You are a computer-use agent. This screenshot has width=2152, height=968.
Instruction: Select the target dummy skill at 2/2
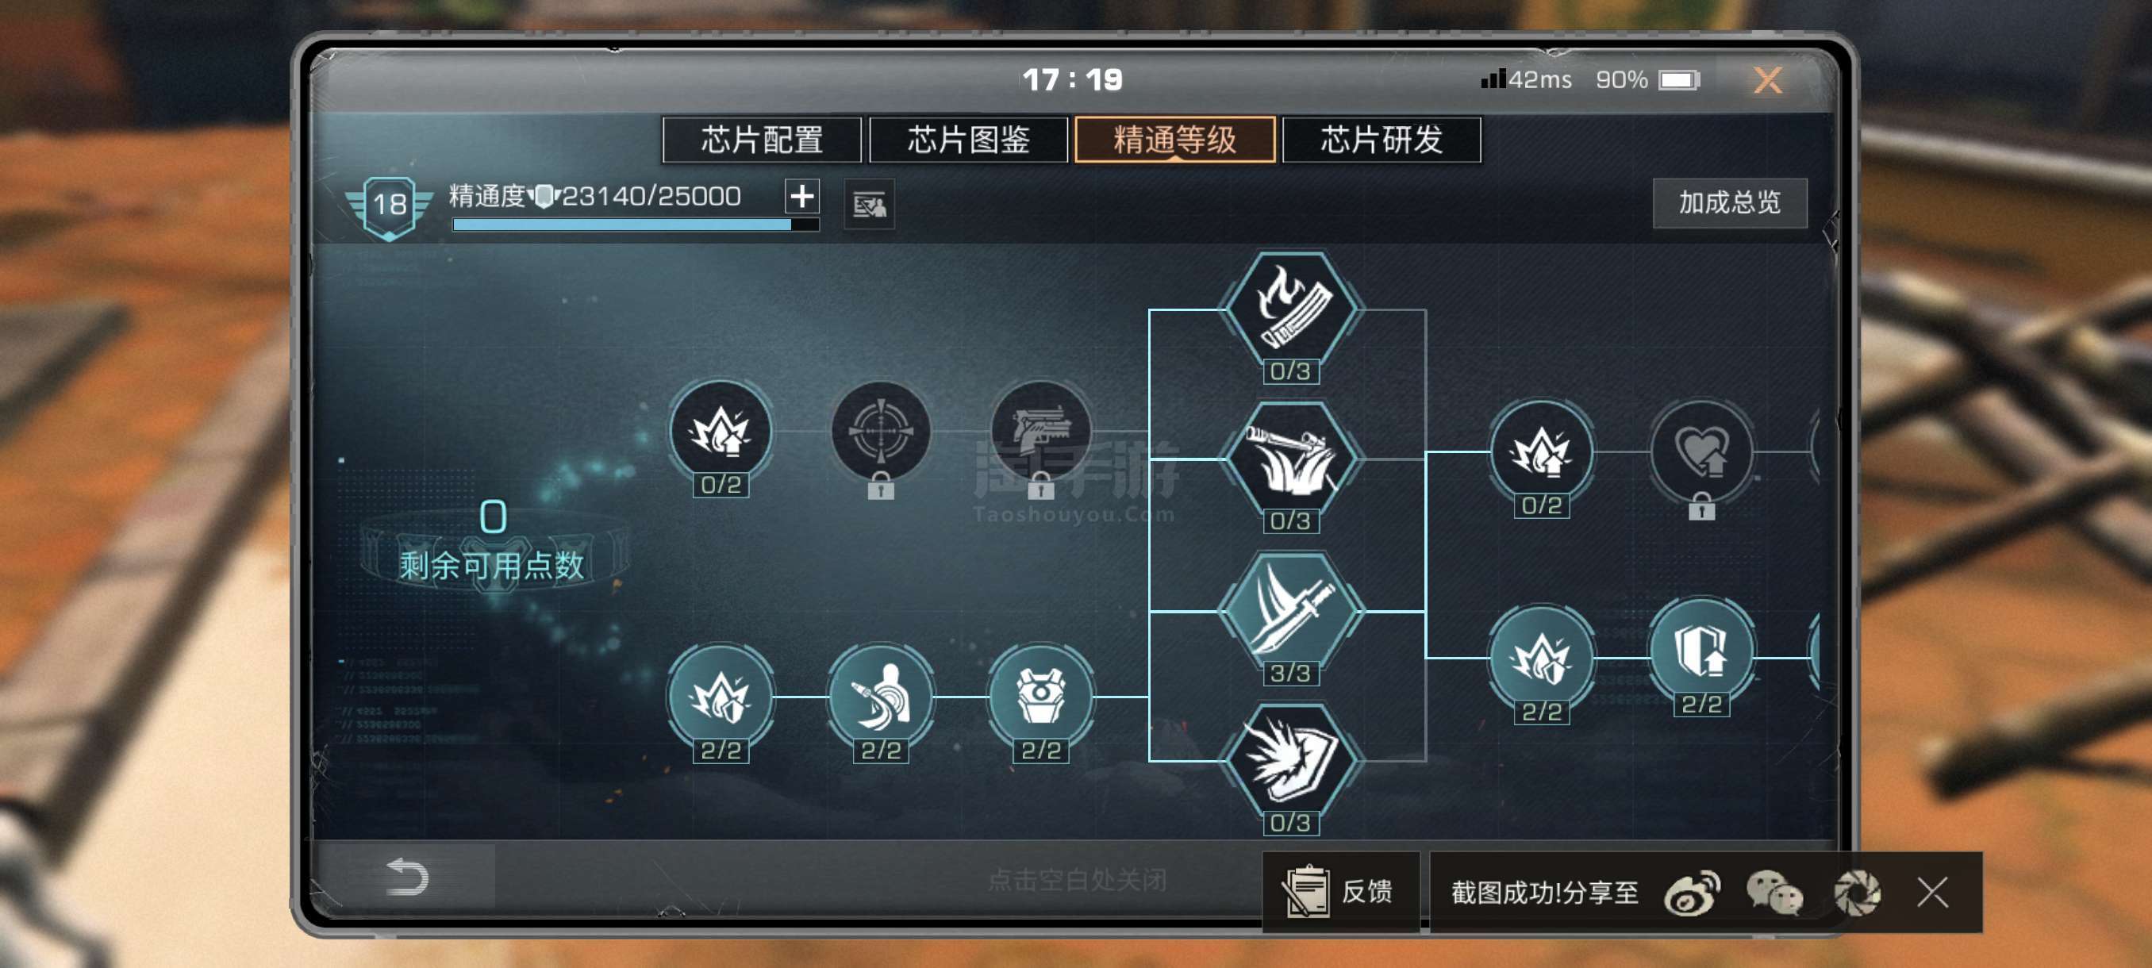(x=881, y=696)
